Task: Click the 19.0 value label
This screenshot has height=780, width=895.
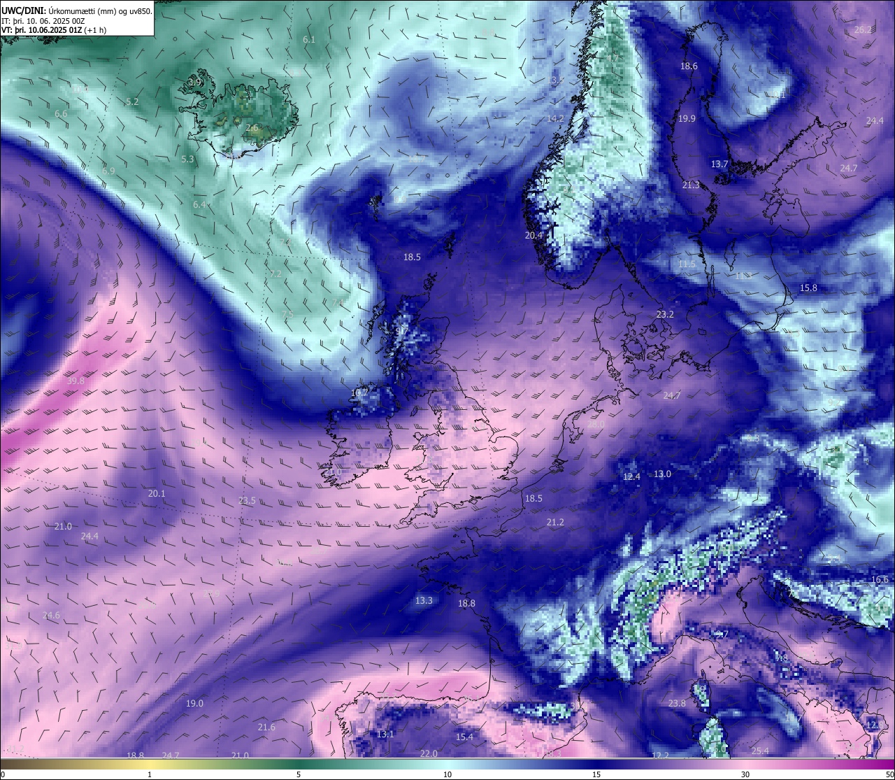Action: click(x=194, y=704)
